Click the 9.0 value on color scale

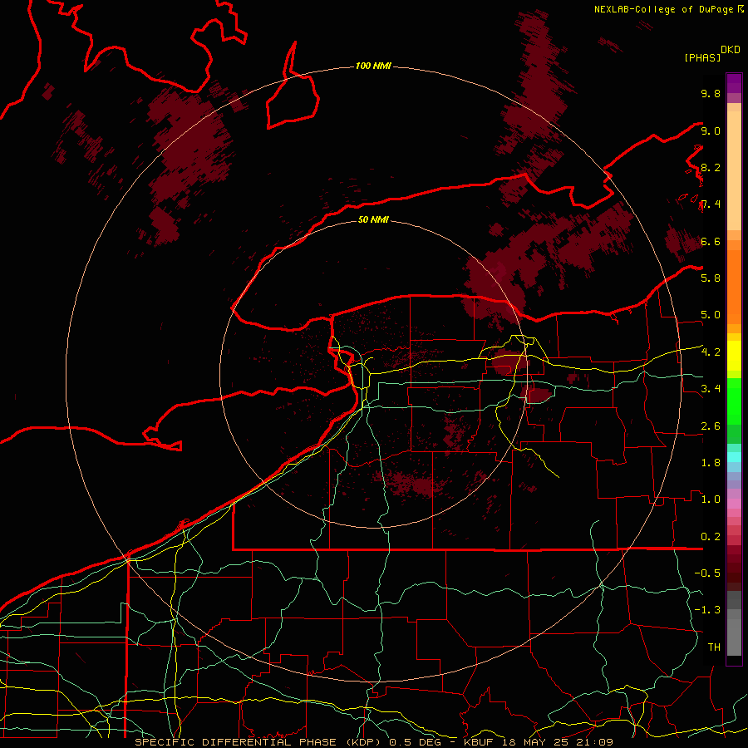(x=711, y=130)
